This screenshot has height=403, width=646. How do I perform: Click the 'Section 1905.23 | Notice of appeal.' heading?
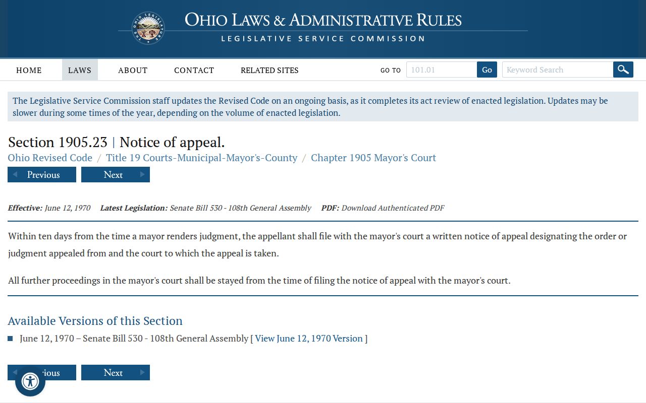[116, 142]
